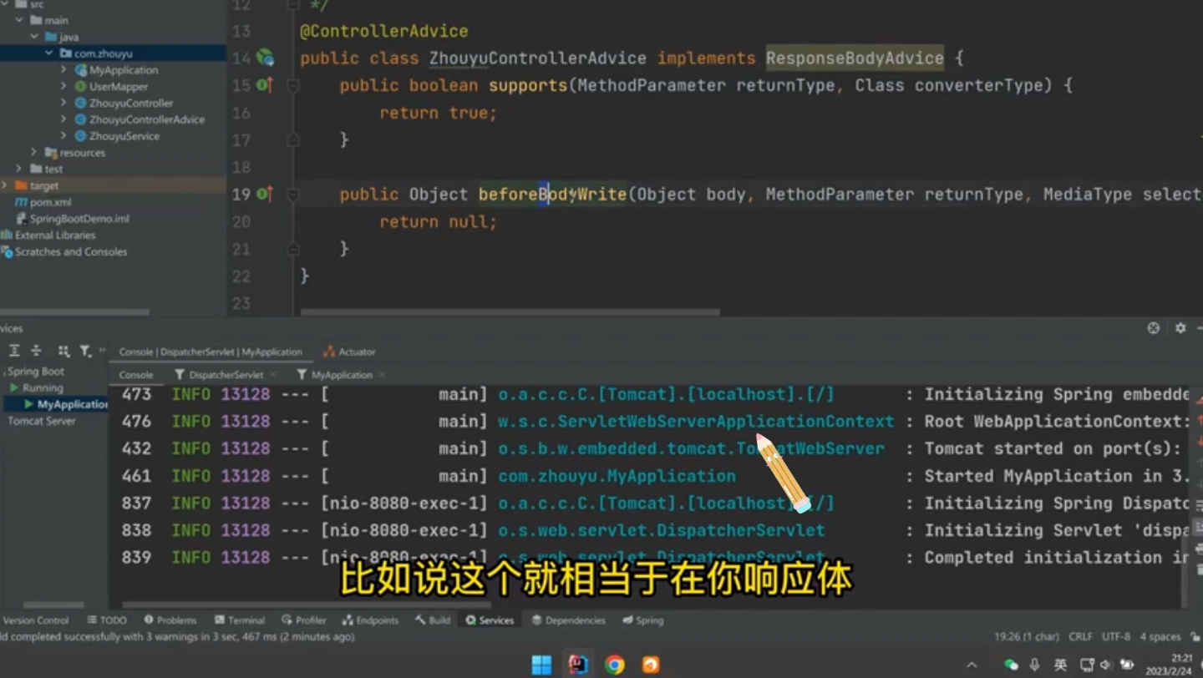Select Running node in Services tree

pos(43,388)
